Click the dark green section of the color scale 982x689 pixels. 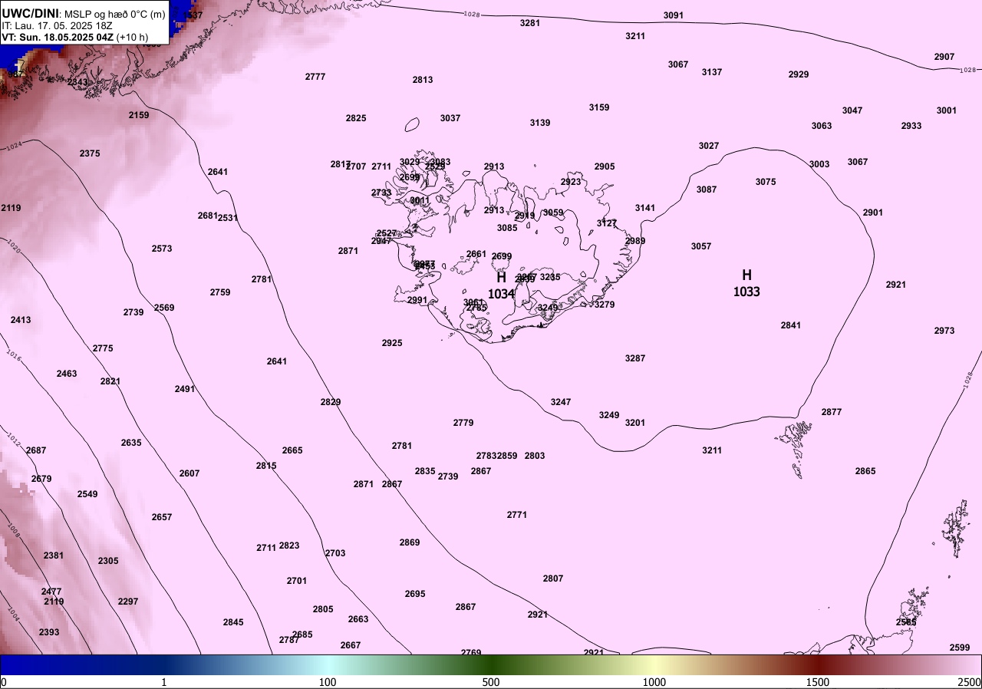coord(491,664)
